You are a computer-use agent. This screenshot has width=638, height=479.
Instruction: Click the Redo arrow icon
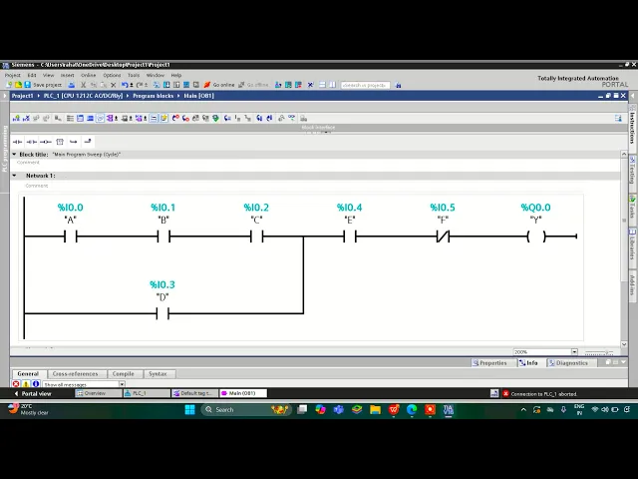(140, 85)
